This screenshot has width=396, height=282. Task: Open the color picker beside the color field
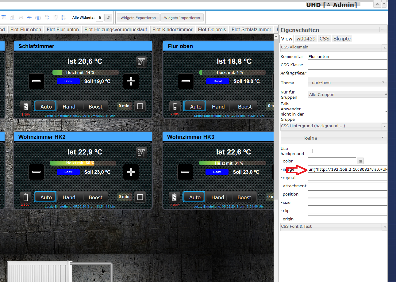(x=361, y=161)
